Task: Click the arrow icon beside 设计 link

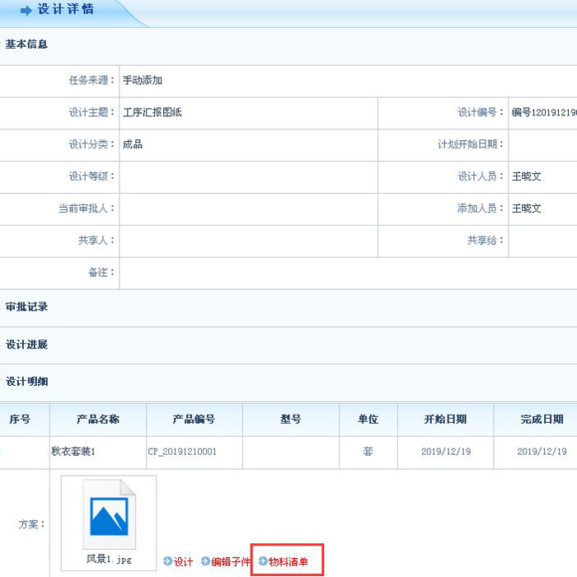Action: [x=168, y=562]
